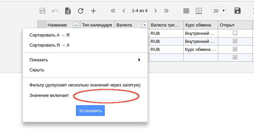The image size is (254, 131).
Task: Go to next page arrow
Action: [156, 11]
